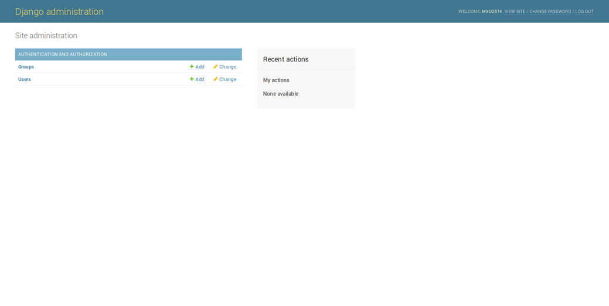Click the Recent actions panel heading
The image size is (609, 306).
click(x=285, y=59)
